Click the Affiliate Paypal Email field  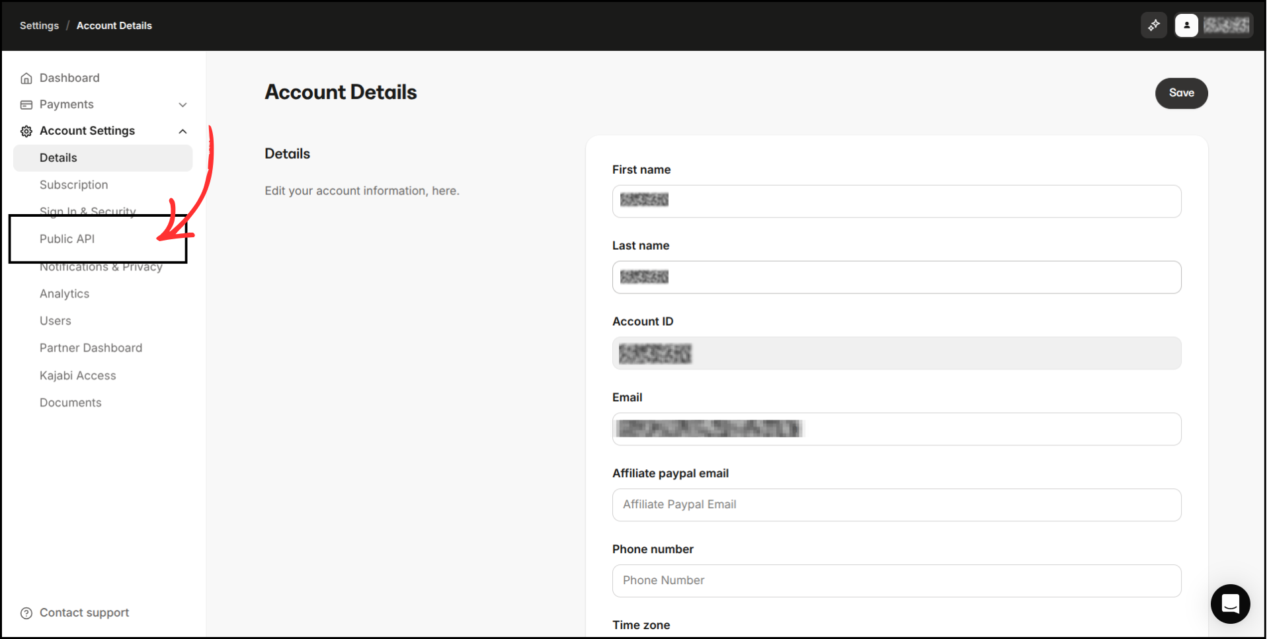click(x=896, y=504)
